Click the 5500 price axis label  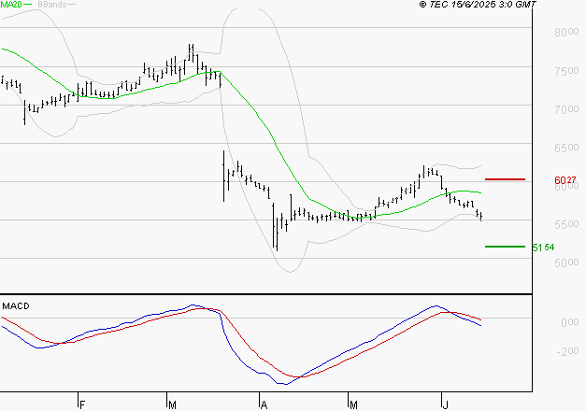[566, 224]
